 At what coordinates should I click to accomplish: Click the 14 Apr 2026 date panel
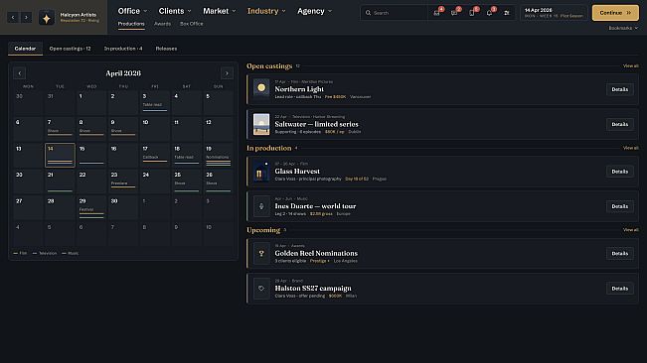(554, 13)
